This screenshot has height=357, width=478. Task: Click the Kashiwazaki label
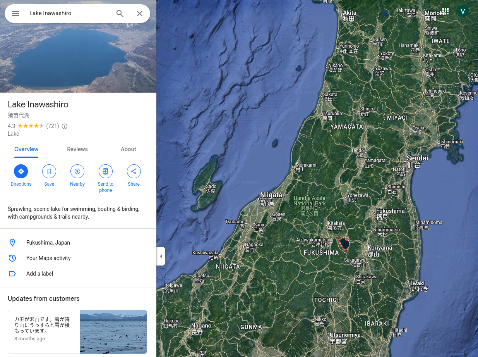pos(206,255)
